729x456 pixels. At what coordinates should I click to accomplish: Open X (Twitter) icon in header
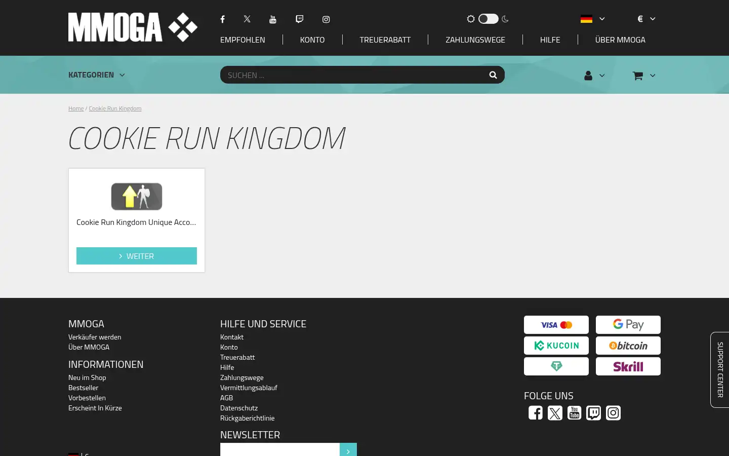coord(247,19)
